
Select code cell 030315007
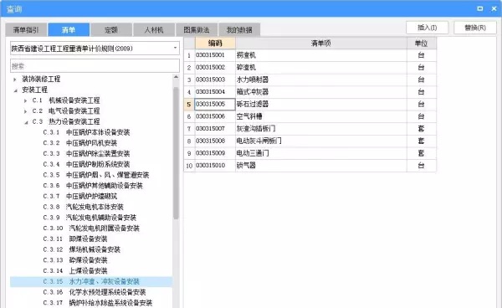tap(215, 128)
